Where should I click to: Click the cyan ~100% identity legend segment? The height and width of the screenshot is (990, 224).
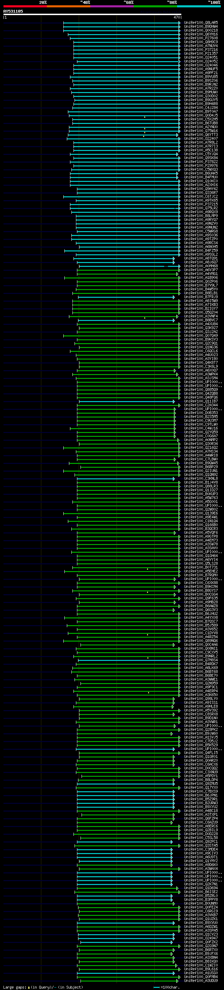coord(199,6)
